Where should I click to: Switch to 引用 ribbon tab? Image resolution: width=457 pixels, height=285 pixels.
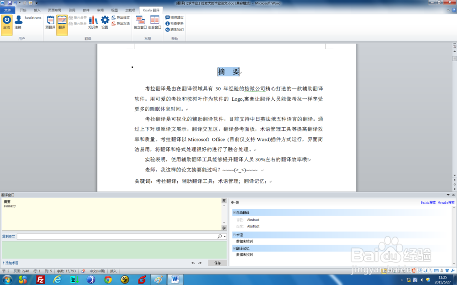click(72, 10)
